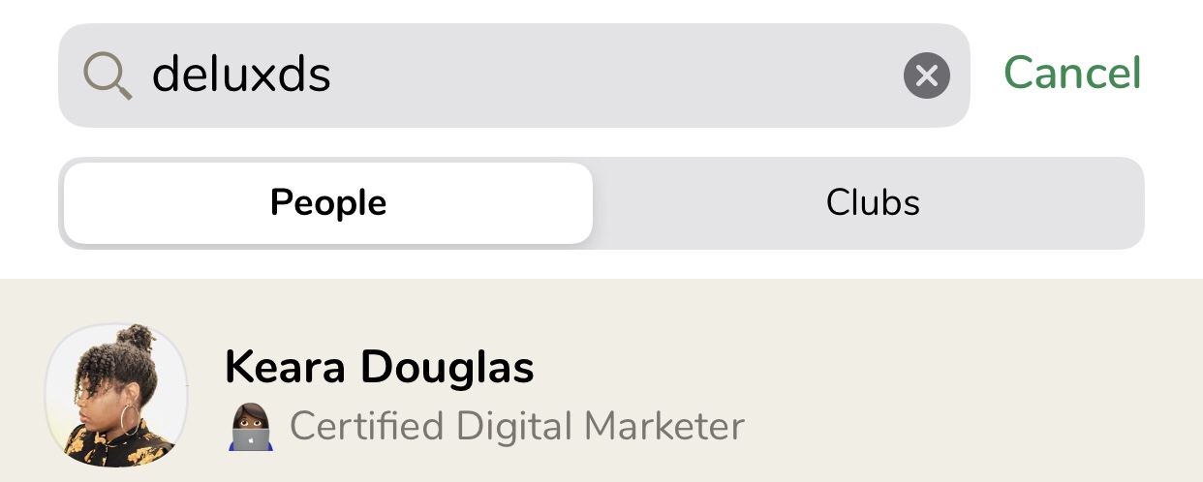Select the Keara Douglas result row
The width and height of the screenshot is (1203, 482).
click(678, 397)
